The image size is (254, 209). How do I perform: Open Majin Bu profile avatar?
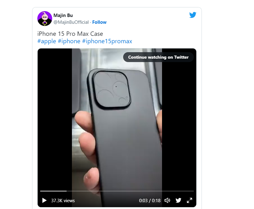tap(45, 19)
